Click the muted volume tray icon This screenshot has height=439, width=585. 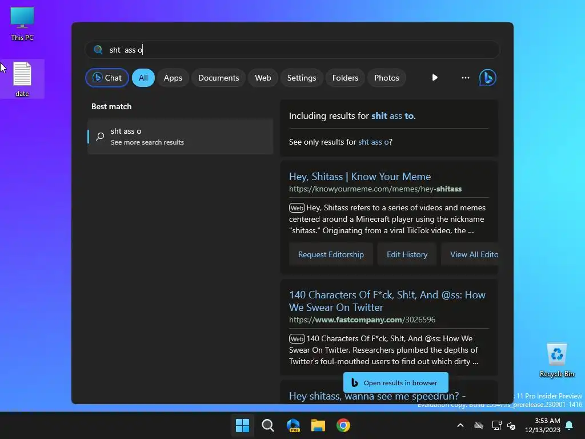tap(511, 425)
